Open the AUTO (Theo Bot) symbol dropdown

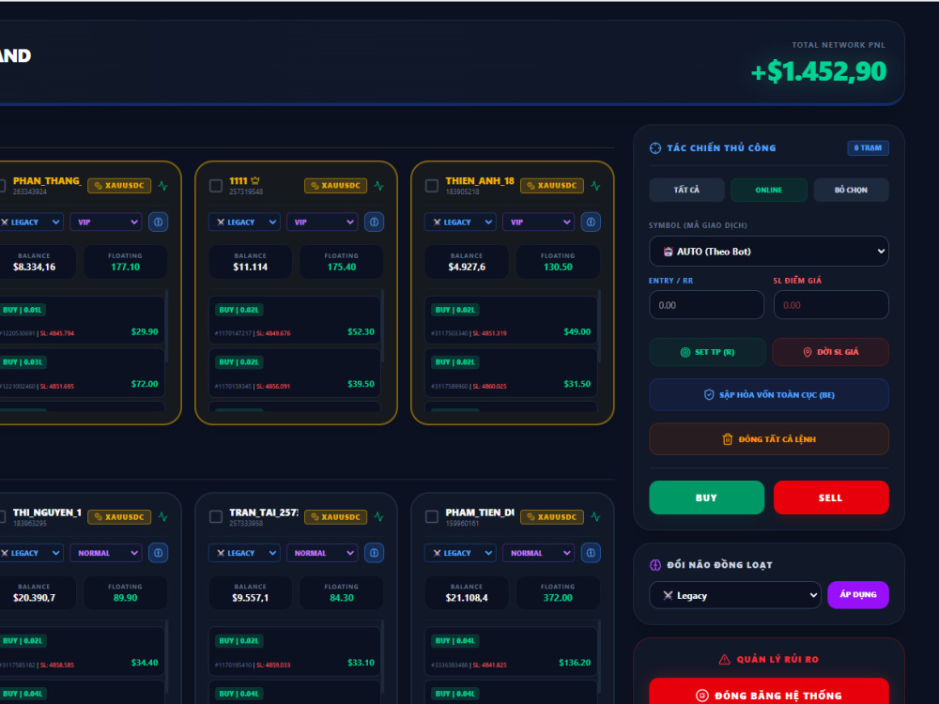pyautogui.click(x=769, y=252)
